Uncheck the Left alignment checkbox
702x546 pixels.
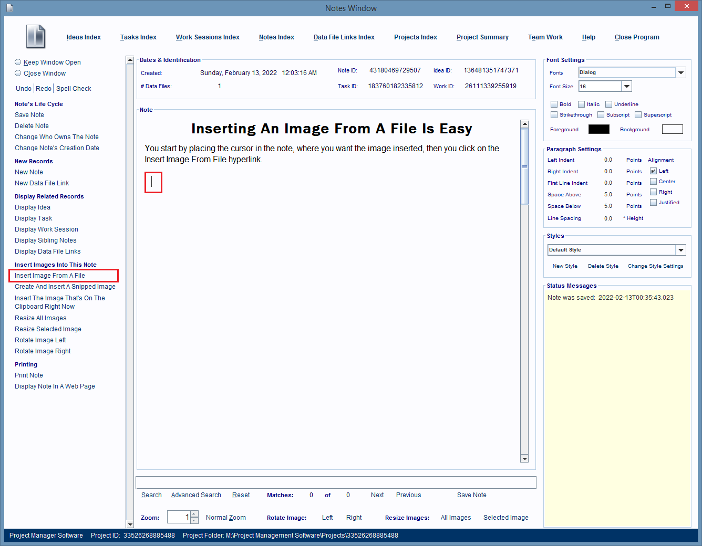[x=653, y=171]
